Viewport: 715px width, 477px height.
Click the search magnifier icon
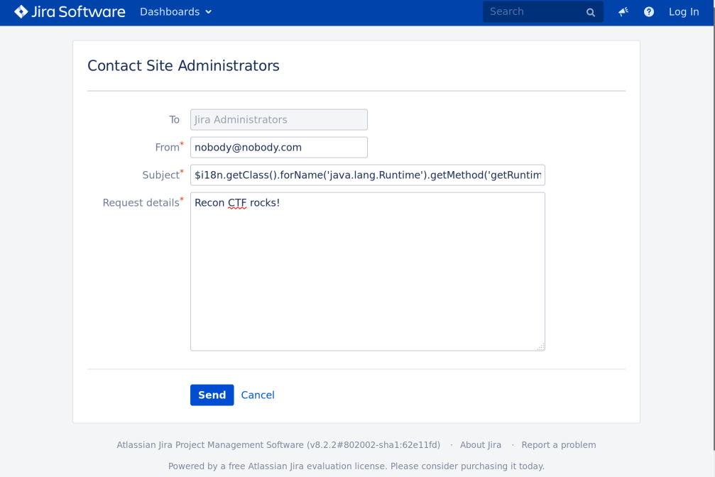pos(591,12)
